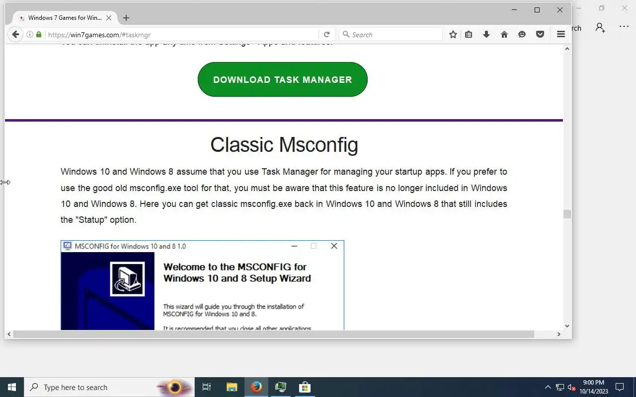Open the three-dots menu in background window
Viewport: 636px width, 397px height.
click(624, 27)
